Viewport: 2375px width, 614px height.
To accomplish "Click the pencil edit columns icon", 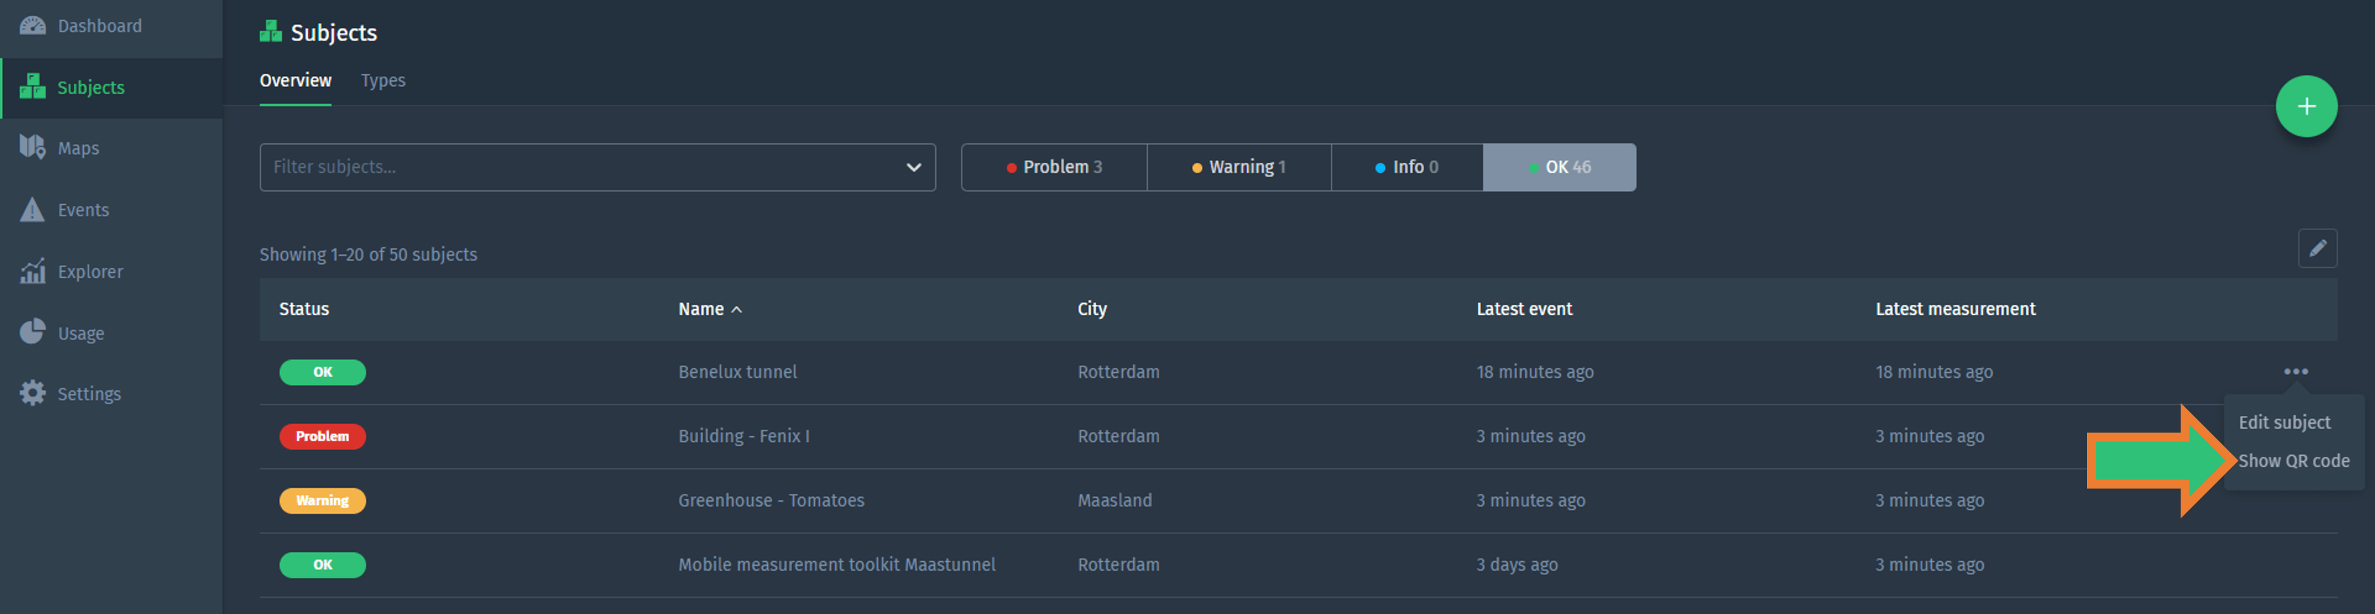I will tap(2316, 248).
